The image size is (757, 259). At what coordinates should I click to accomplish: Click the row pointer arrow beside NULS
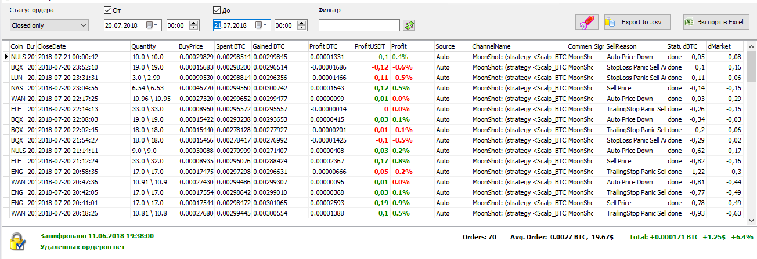6,57
